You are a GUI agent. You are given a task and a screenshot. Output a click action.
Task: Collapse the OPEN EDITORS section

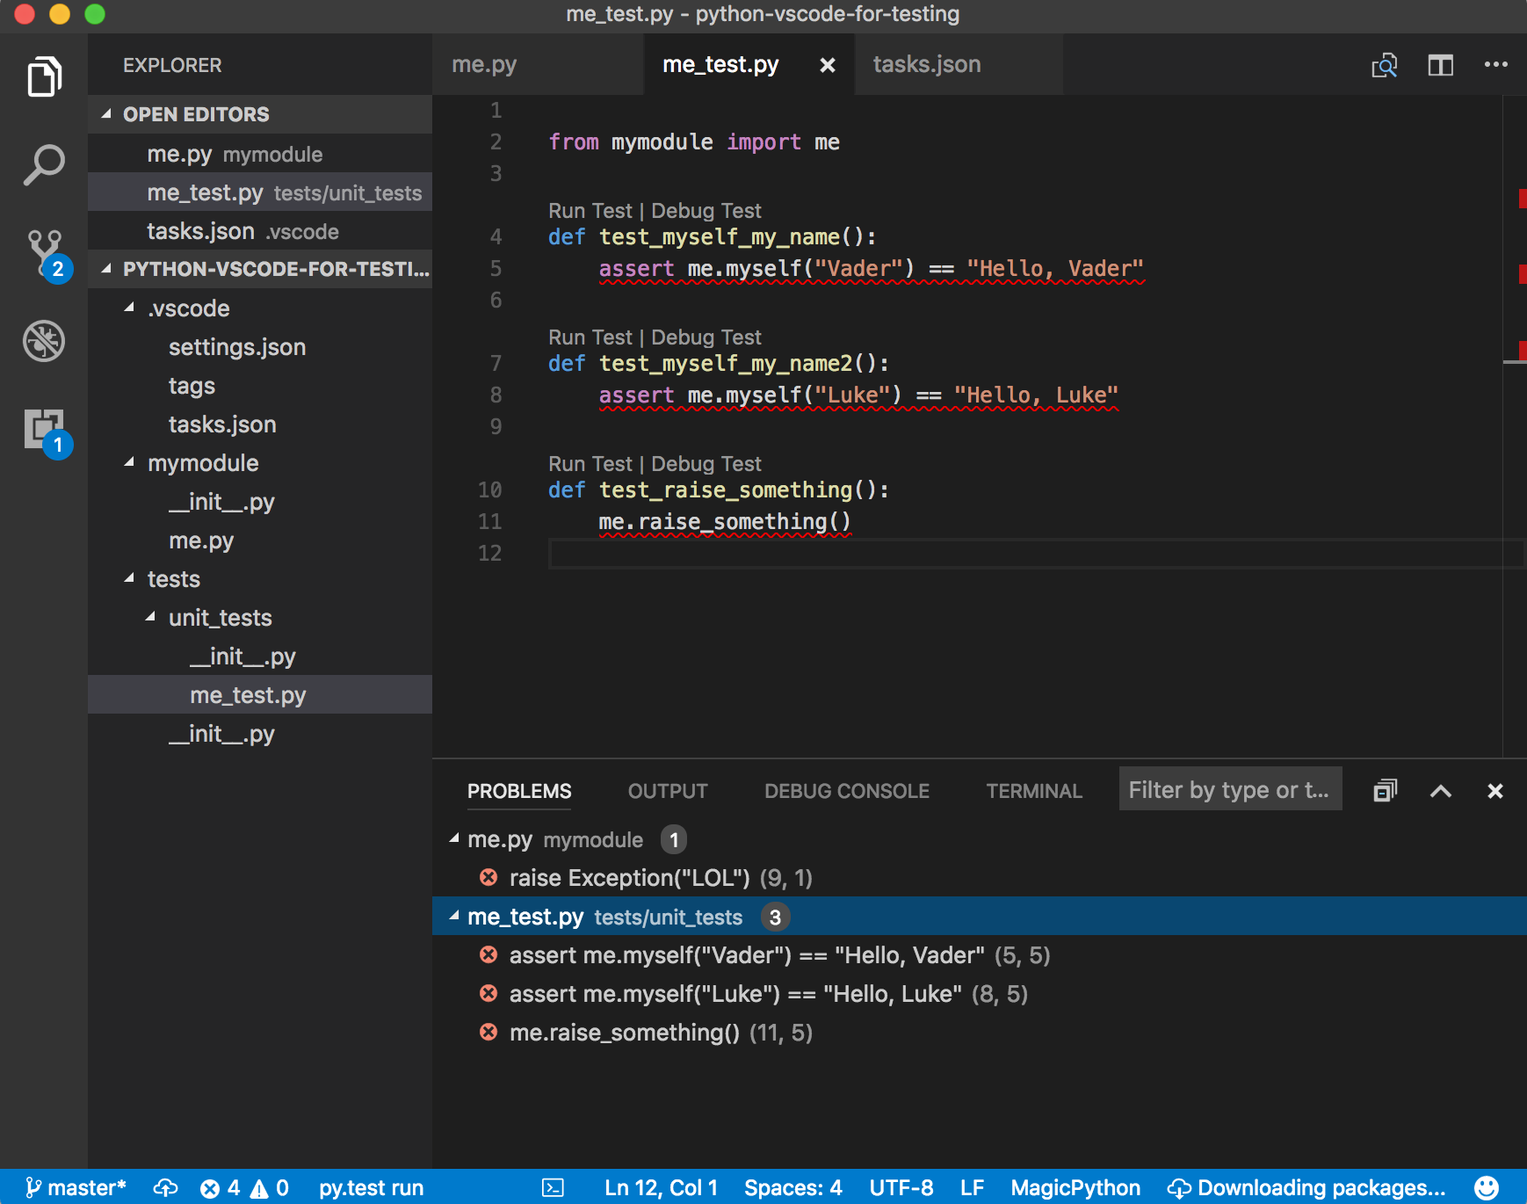pyautogui.click(x=106, y=113)
